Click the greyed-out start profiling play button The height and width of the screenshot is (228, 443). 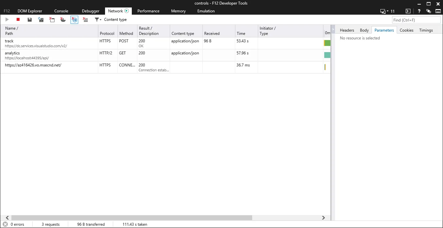coord(7,20)
